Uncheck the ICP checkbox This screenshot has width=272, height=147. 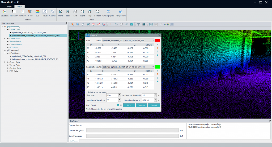point(118,105)
